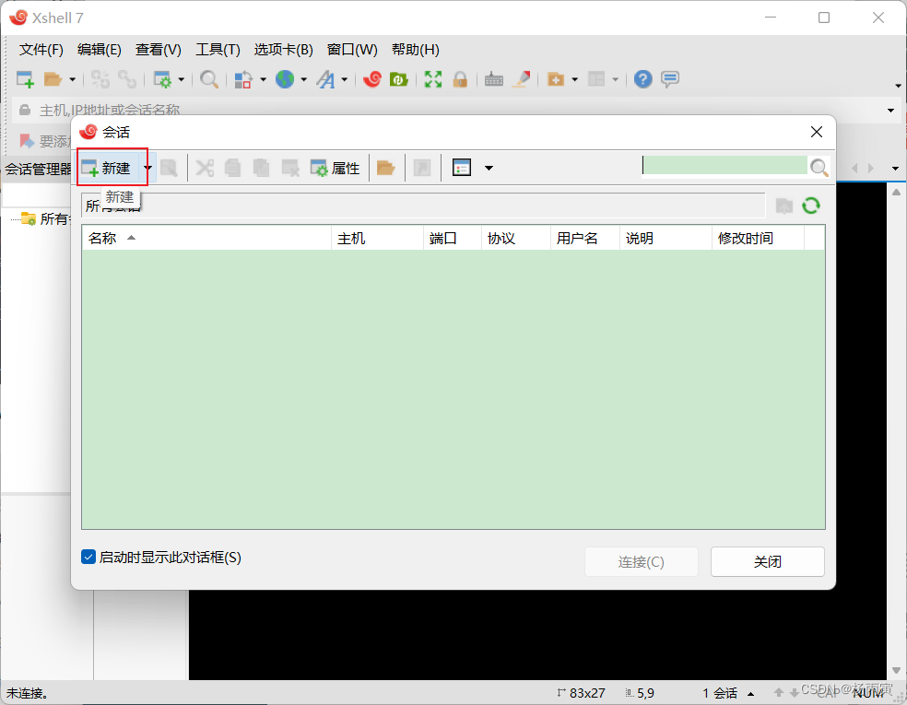
Task: Click the session search input field
Action: [724, 165]
